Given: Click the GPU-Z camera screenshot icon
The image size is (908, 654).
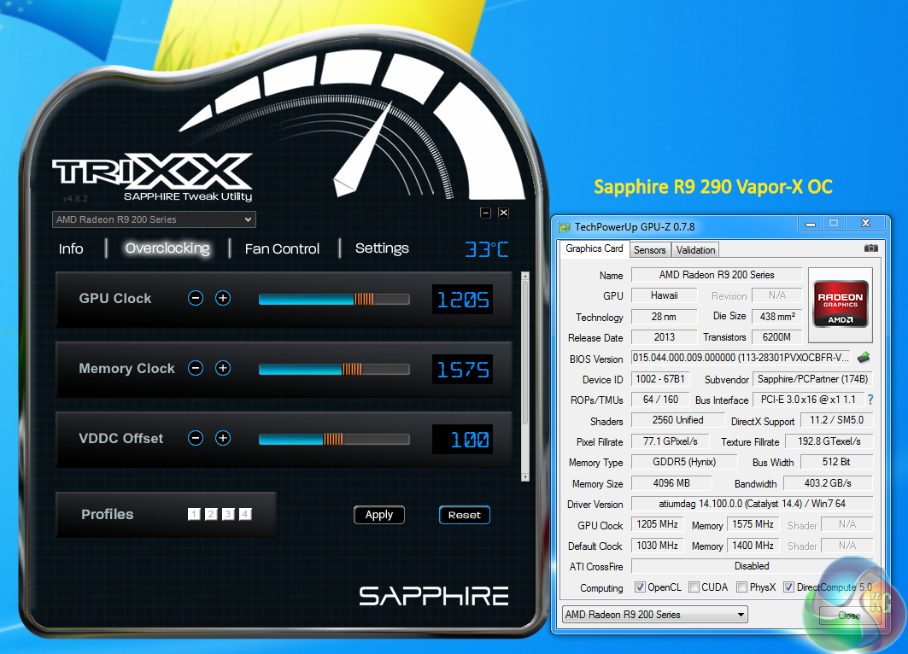Looking at the screenshot, I should click(871, 248).
